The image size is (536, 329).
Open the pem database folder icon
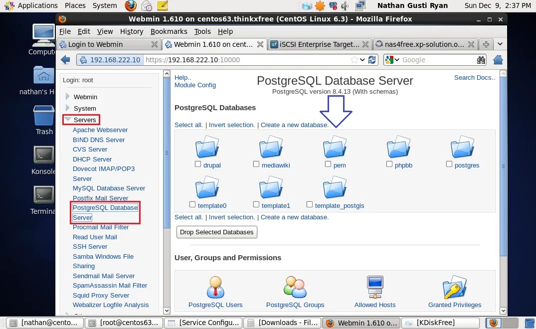[x=335, y=147]
